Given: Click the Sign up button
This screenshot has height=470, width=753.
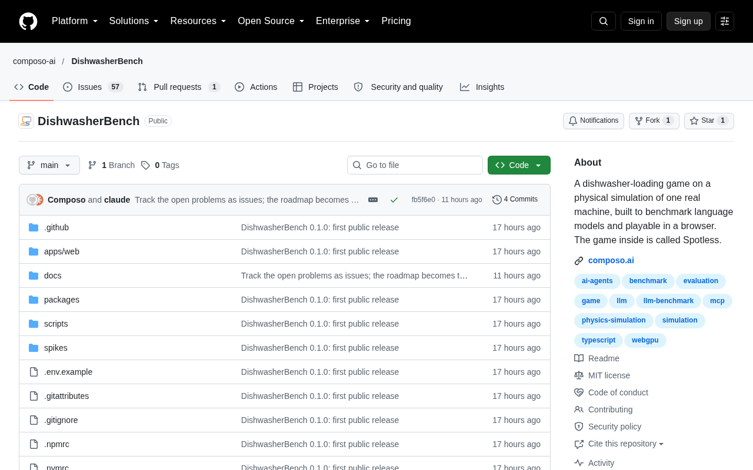Looking at the screenshot, I should [688, 21].
